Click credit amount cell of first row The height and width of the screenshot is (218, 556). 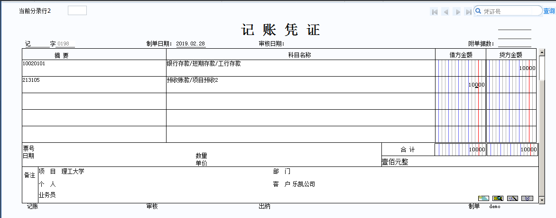(512, 68)
